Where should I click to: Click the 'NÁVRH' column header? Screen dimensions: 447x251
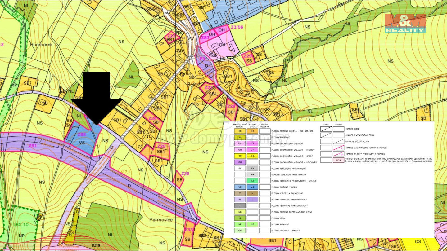coord(338,124)
